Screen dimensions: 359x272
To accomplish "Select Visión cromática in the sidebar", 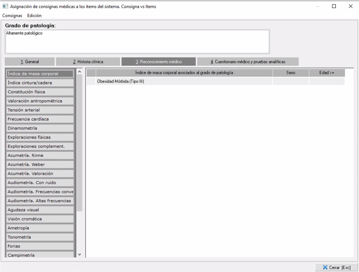I will [x=40, y=219].
